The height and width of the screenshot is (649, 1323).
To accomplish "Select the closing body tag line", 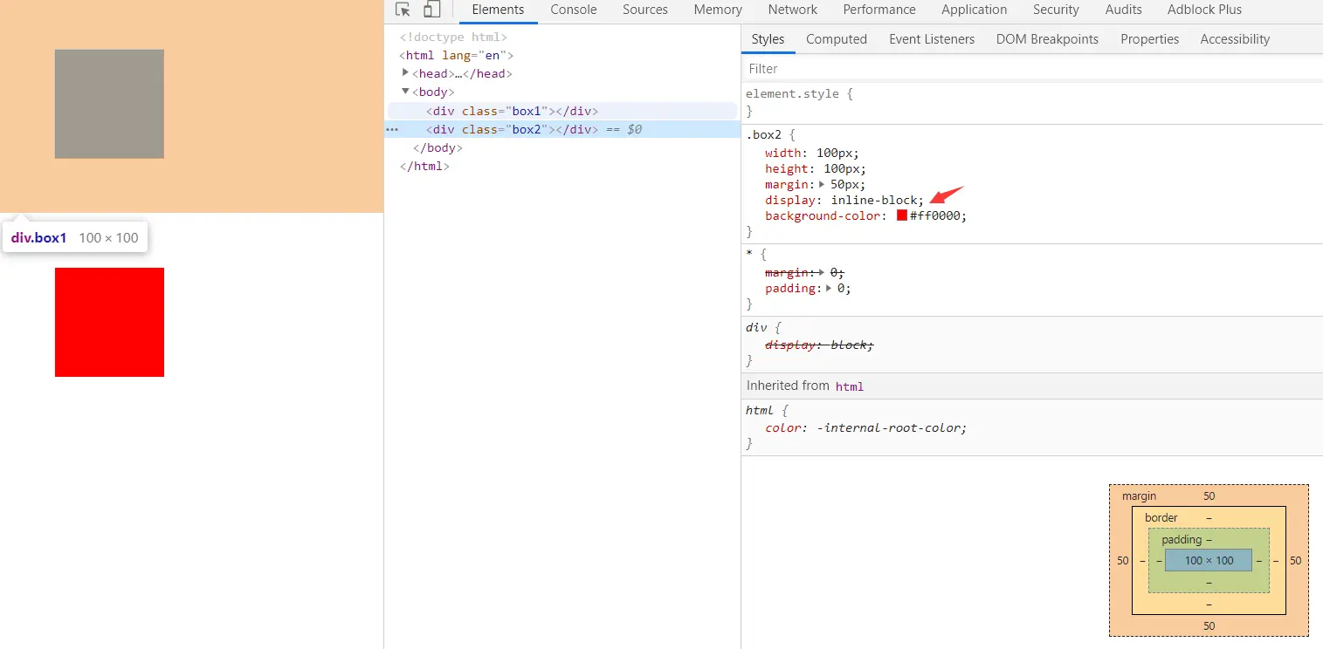I will tap(438, 147).
